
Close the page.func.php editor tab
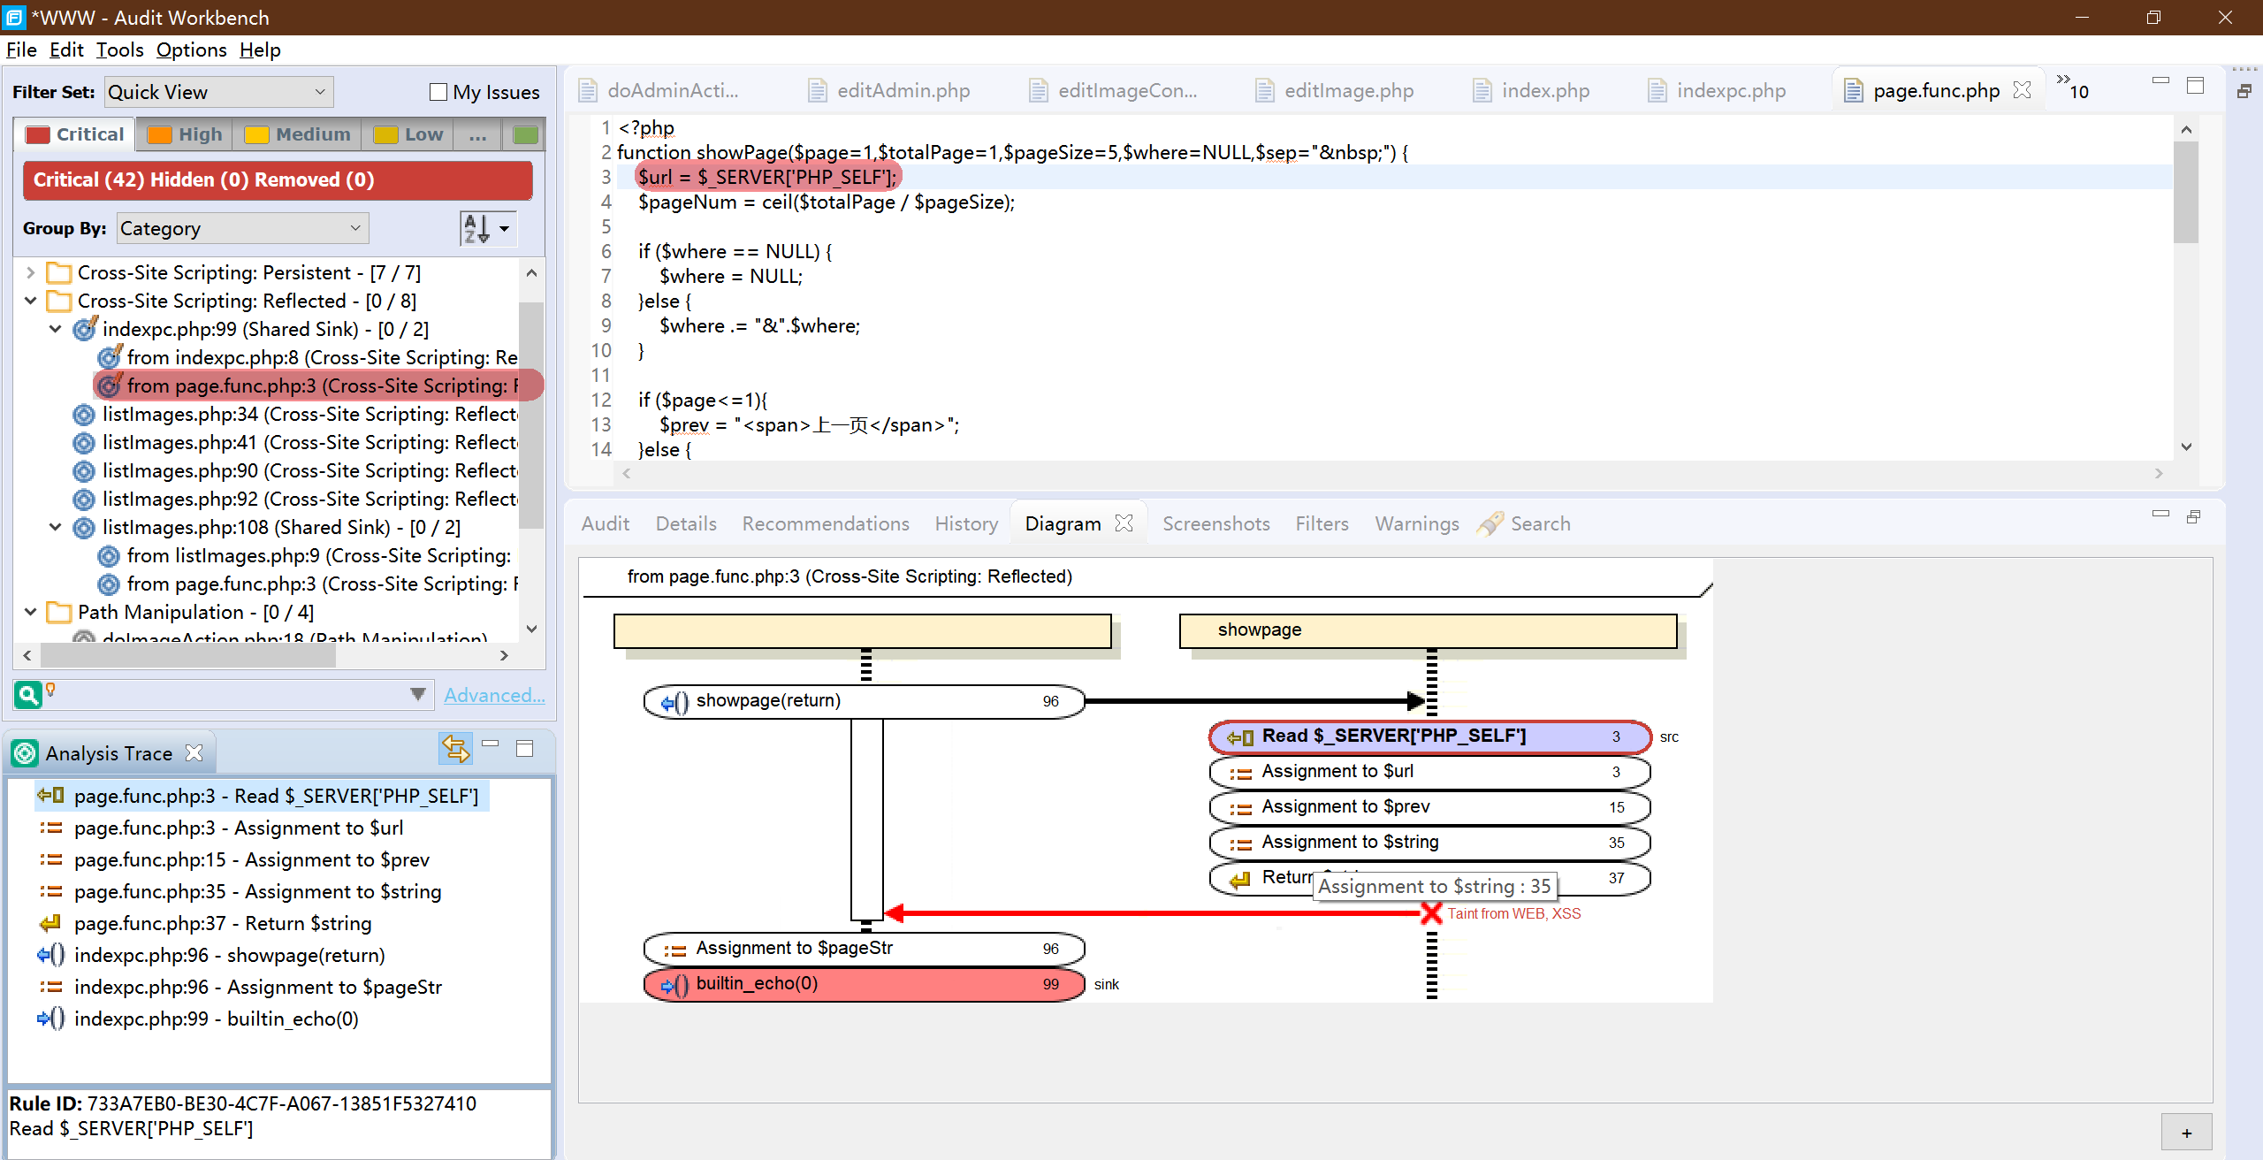coord(2021,90)
